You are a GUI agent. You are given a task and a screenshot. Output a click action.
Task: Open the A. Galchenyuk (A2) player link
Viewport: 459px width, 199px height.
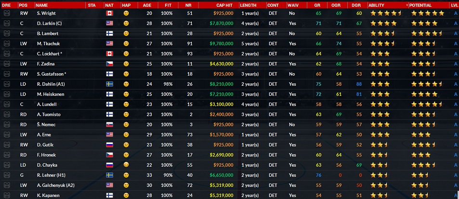click(55, 185)
